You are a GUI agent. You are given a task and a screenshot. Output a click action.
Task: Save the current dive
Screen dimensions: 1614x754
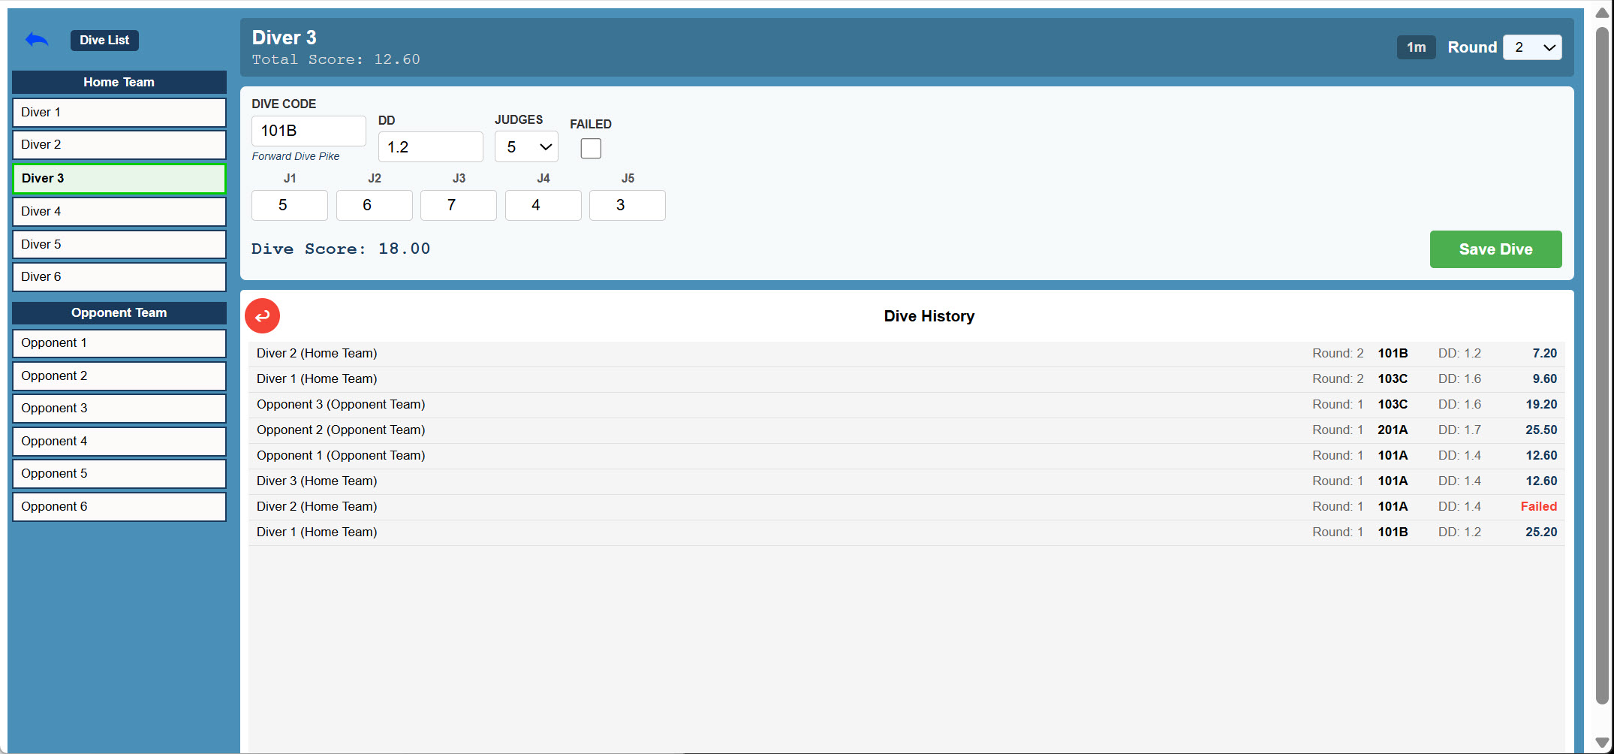point(1495,249)
